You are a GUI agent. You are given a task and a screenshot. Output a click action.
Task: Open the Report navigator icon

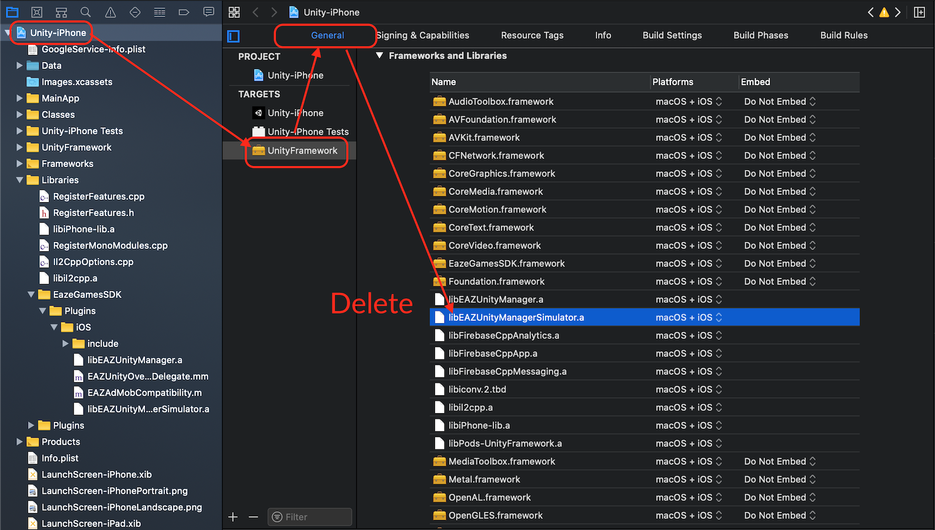(x=208, y=12)
